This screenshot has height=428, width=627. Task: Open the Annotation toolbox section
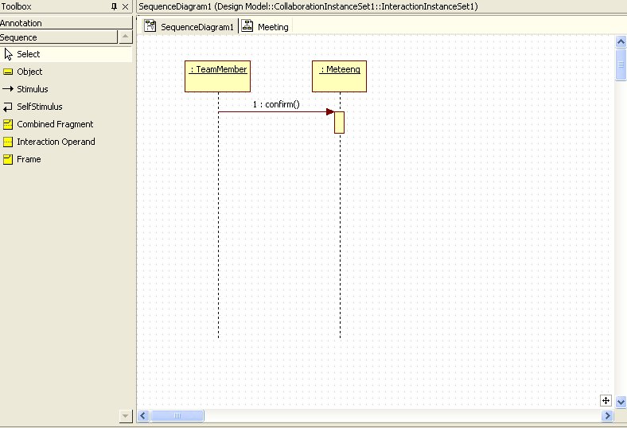tap(66, 23)
